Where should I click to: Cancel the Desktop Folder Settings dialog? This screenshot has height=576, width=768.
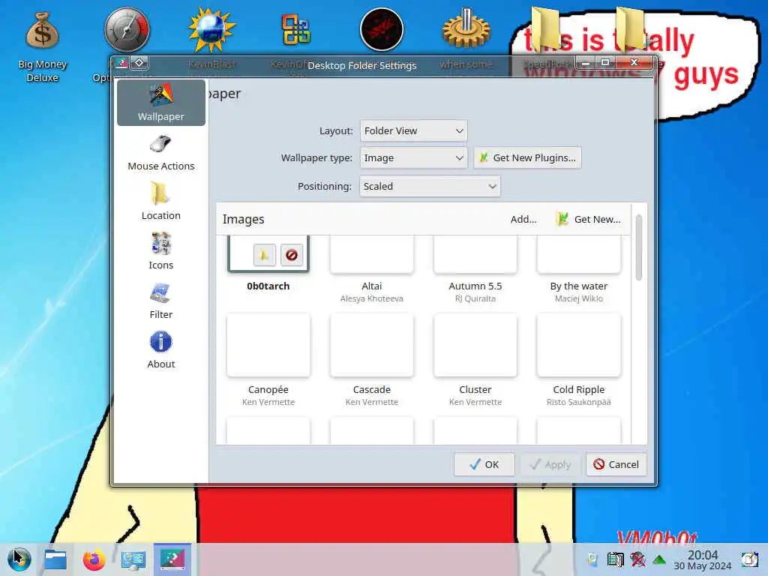pyautogui.click(x=616, y=464)
